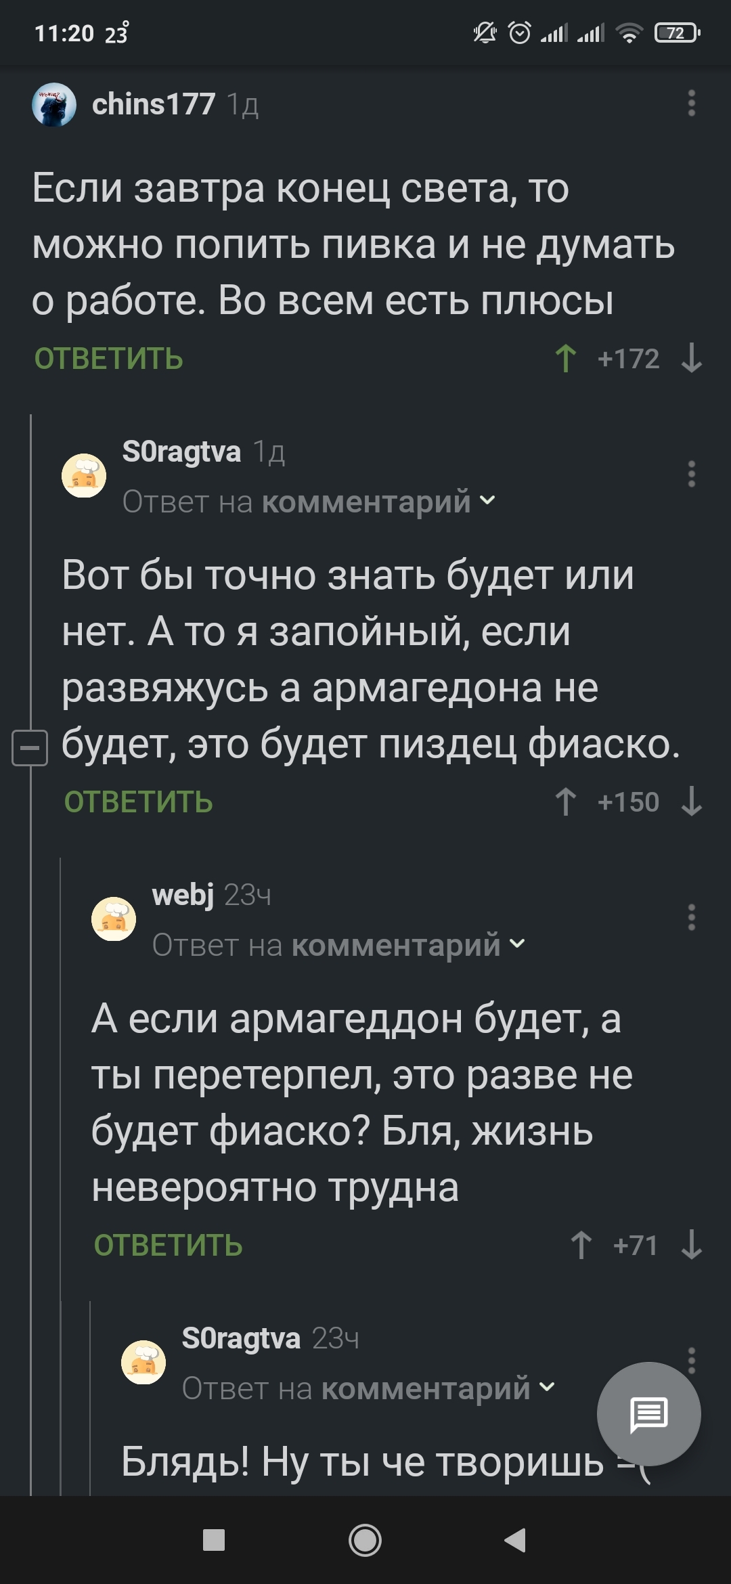
Task: Collapse the reply thread with the minus box
Action: pyautogui.click(x=30, y=748)
